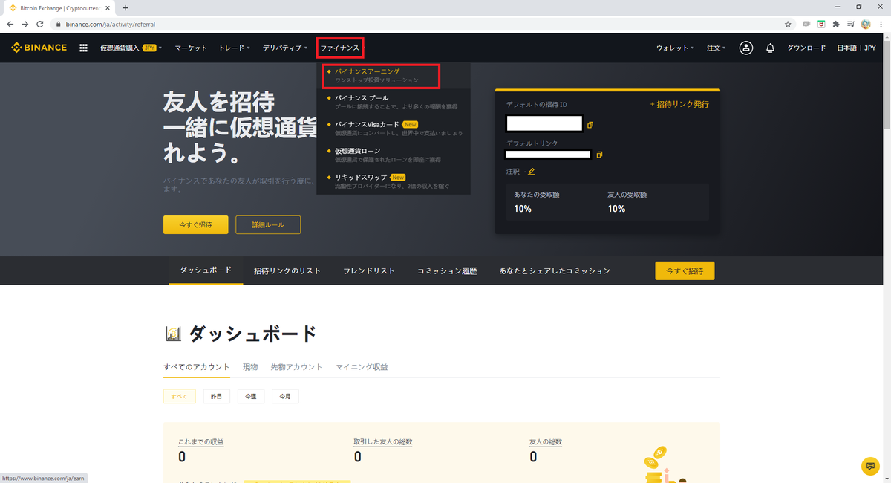View site security lock info

[x=58, y=24]
